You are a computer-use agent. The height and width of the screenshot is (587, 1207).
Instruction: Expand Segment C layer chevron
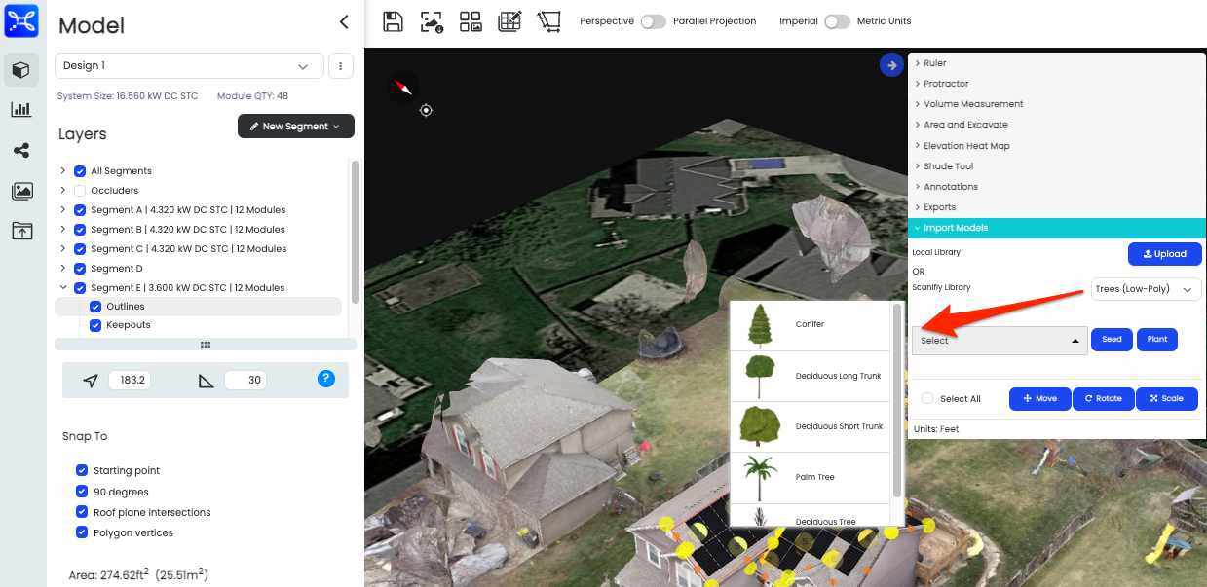point(63,249)
